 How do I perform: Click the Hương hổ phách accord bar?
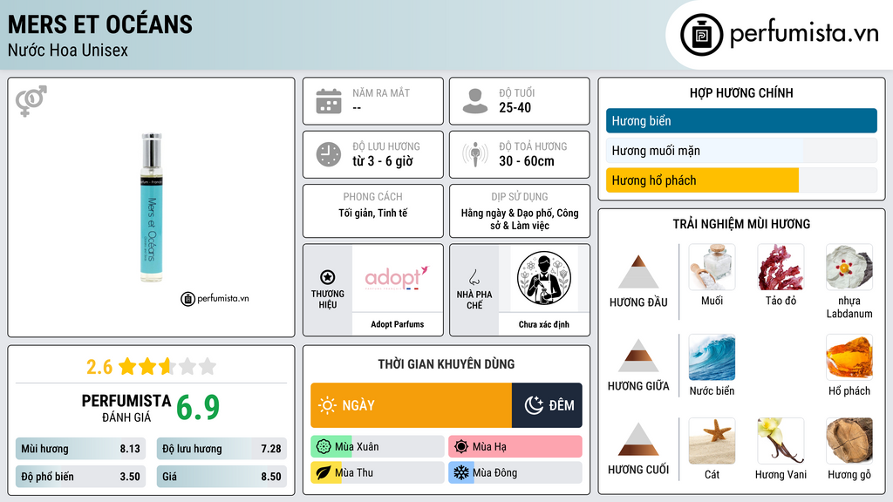click(741, 180)
